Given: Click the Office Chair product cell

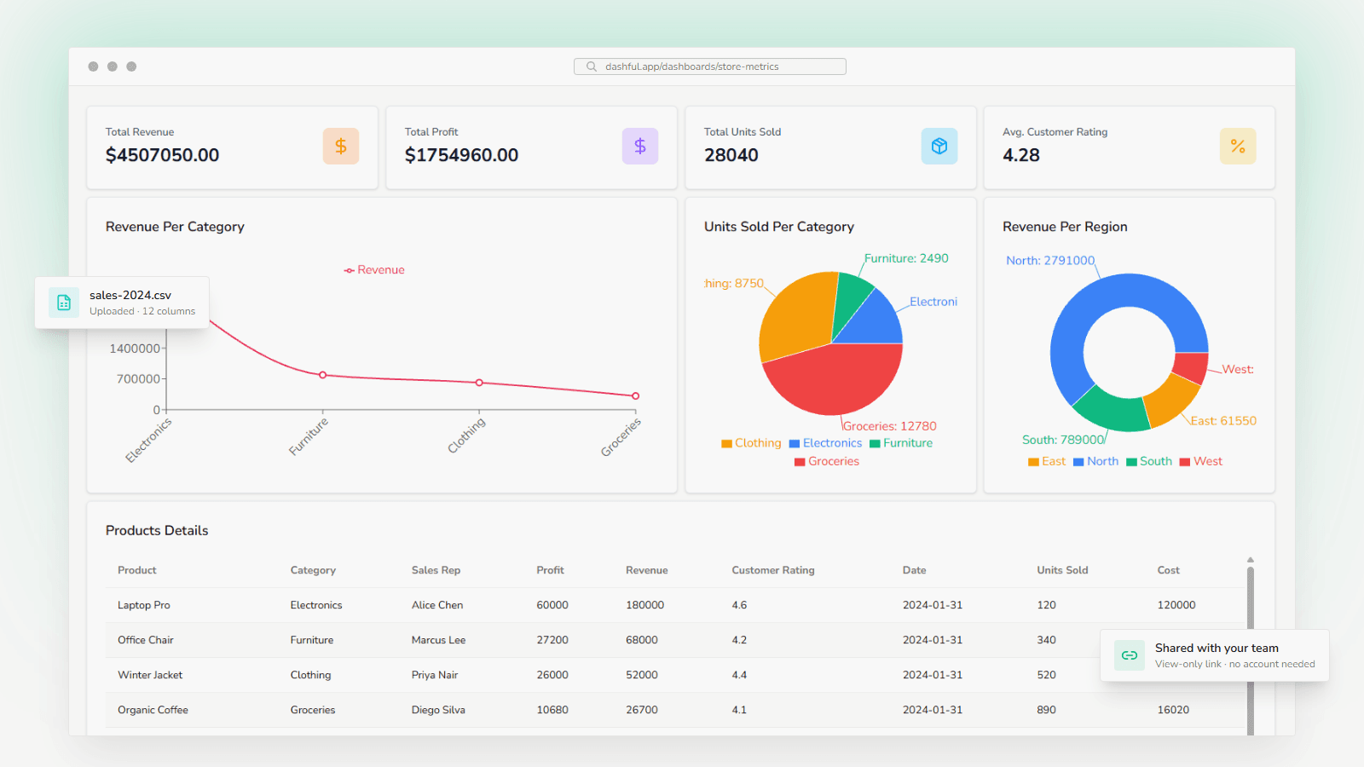Looking at the screenshot, I should click(x=146, y=640).
